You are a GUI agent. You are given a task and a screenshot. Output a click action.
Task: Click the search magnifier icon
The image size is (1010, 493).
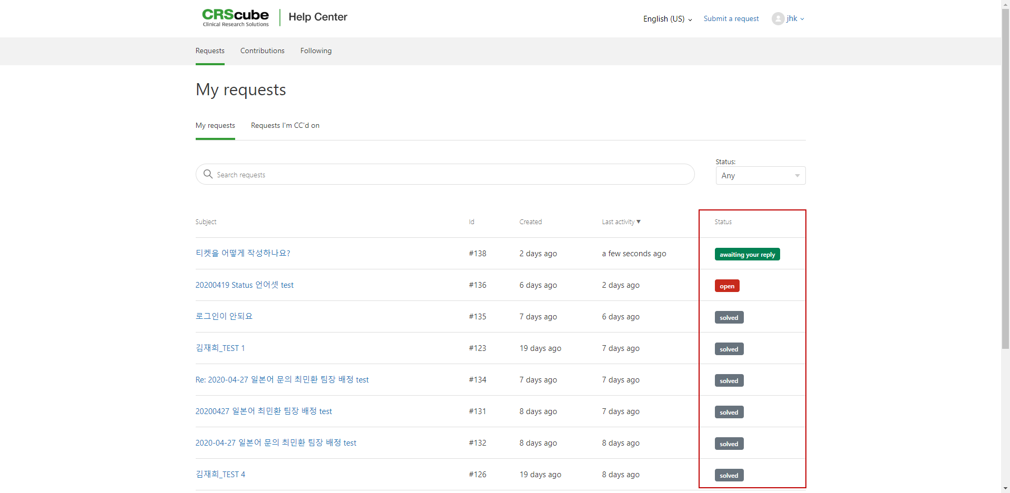pyautogui.click(x=208, y=174)
